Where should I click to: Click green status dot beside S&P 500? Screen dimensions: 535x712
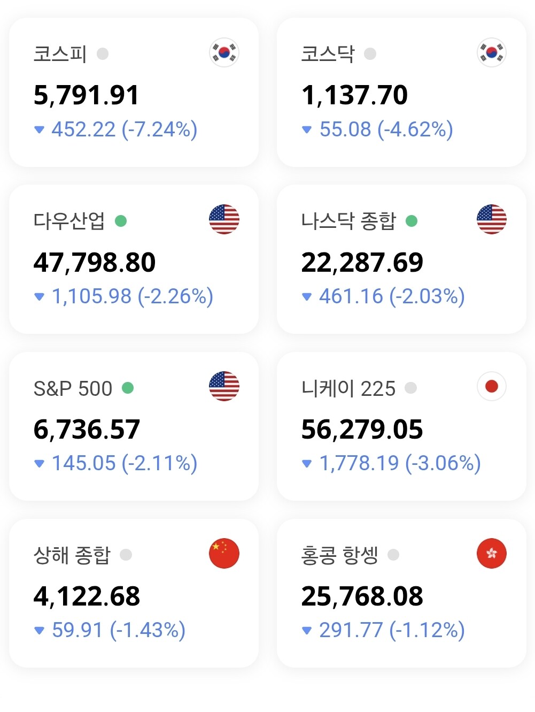click(128, 388)
